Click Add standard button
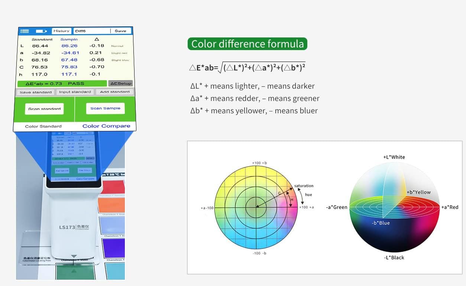Image resolution: width=466 pixels, height=286 pixels. tap(114, 92)
